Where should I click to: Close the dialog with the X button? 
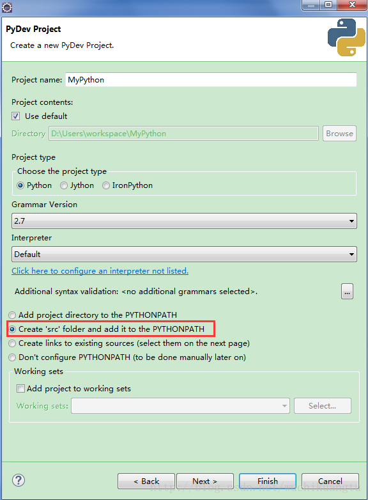[352, 5]
